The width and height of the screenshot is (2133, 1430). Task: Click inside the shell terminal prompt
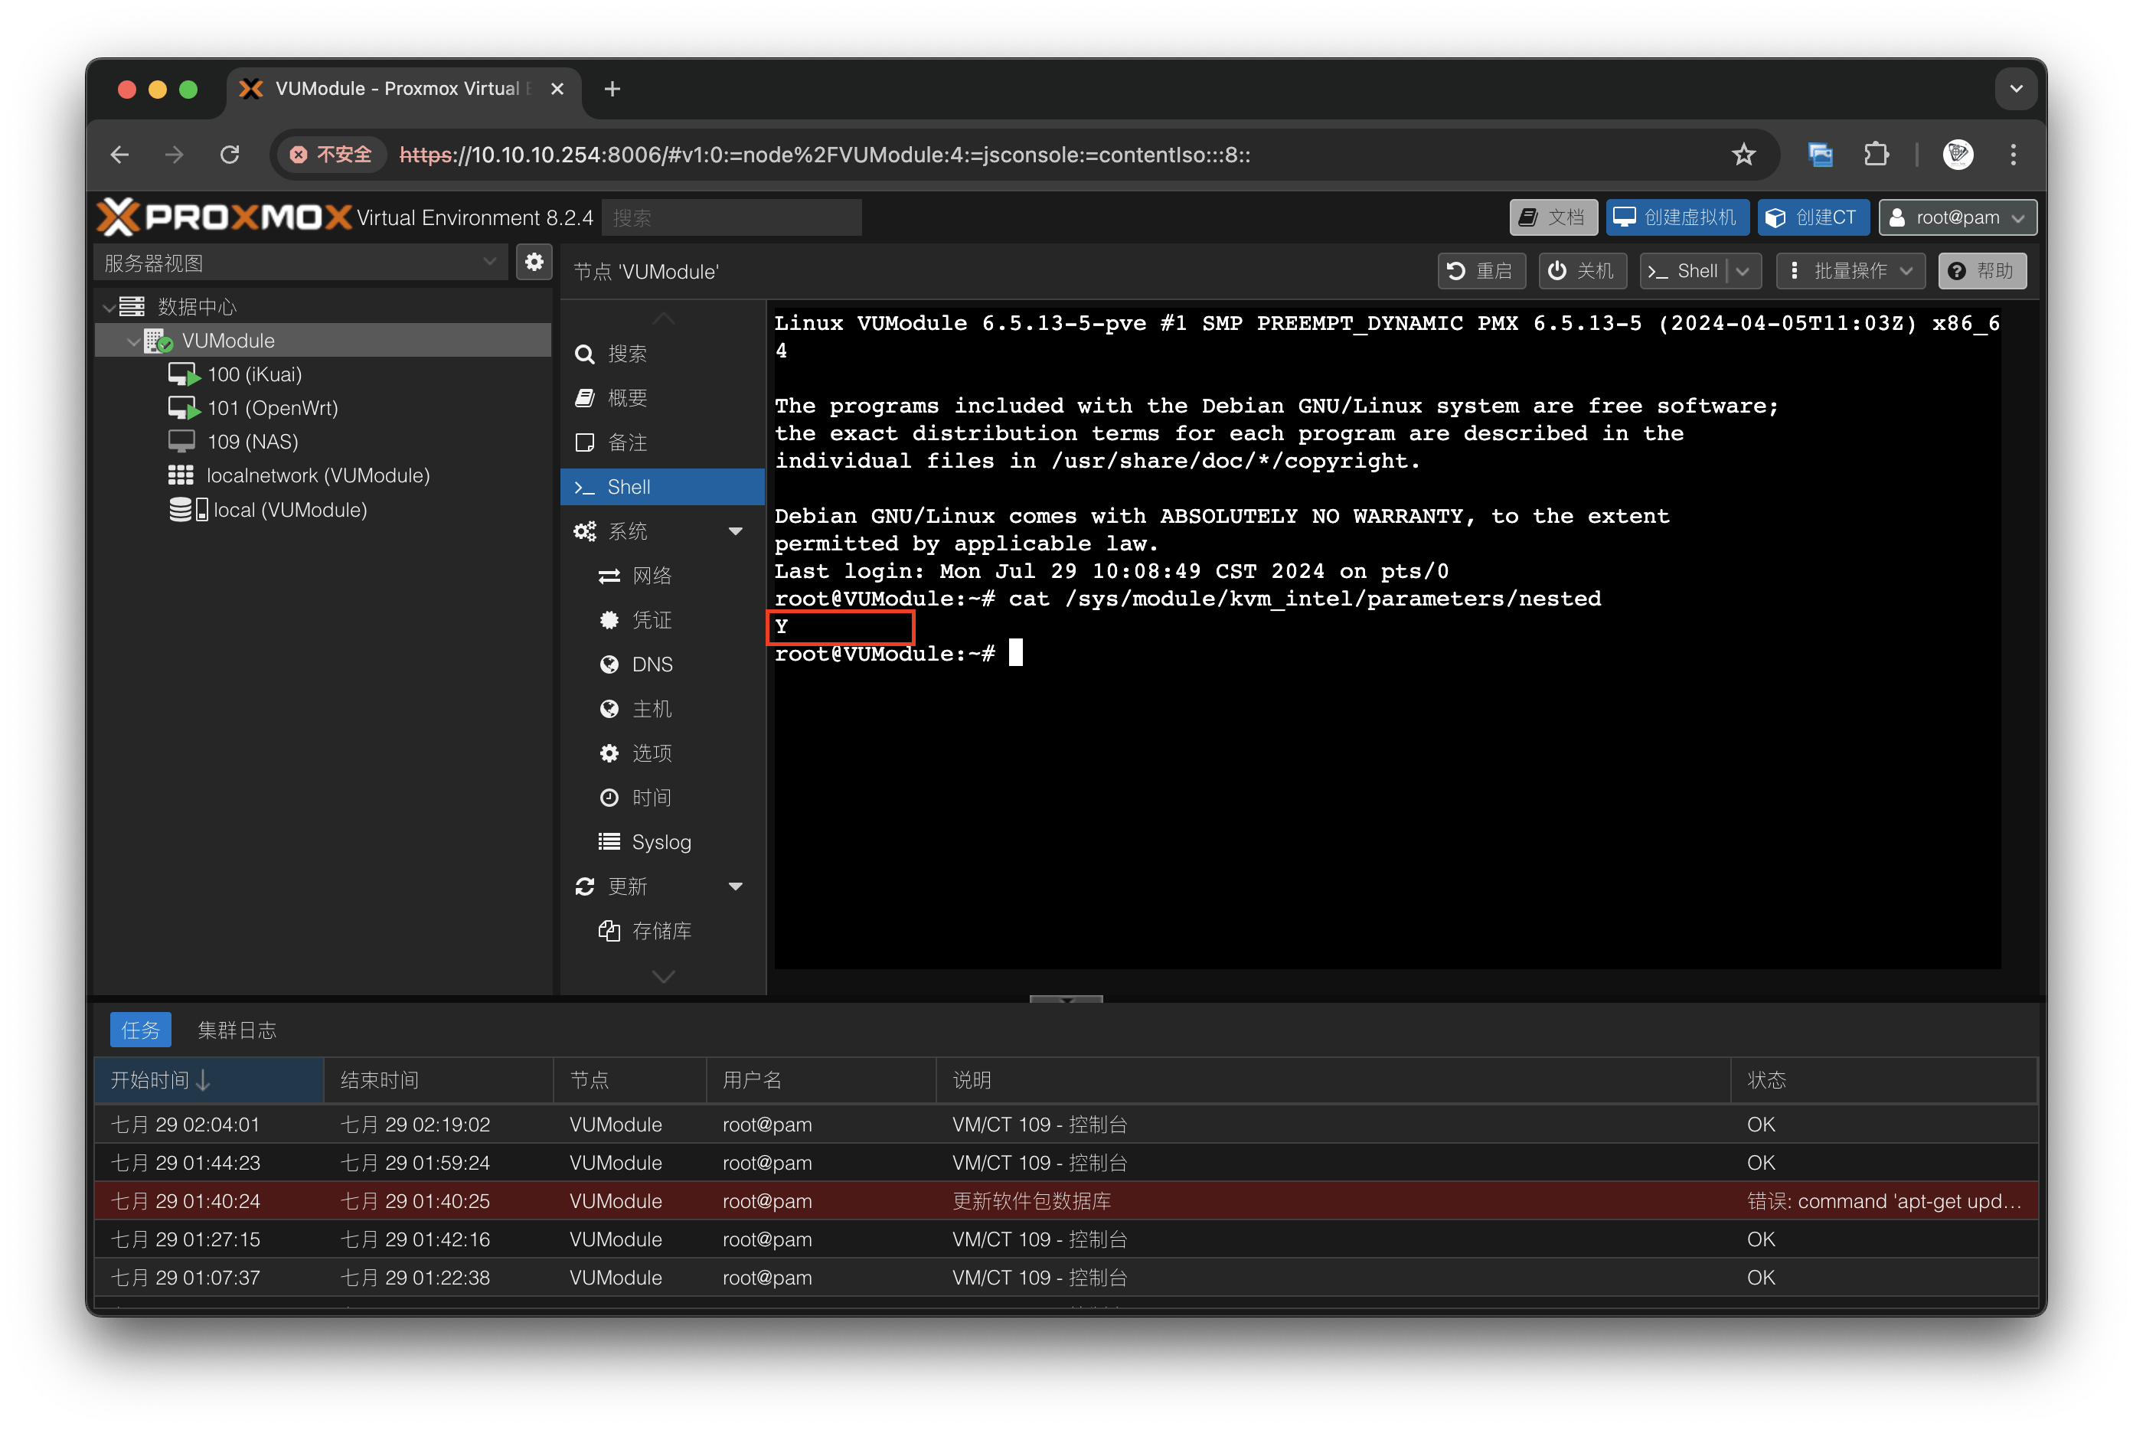1016,653
